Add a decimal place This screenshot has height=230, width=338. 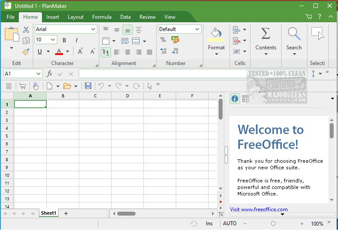[x=164, y=51]
